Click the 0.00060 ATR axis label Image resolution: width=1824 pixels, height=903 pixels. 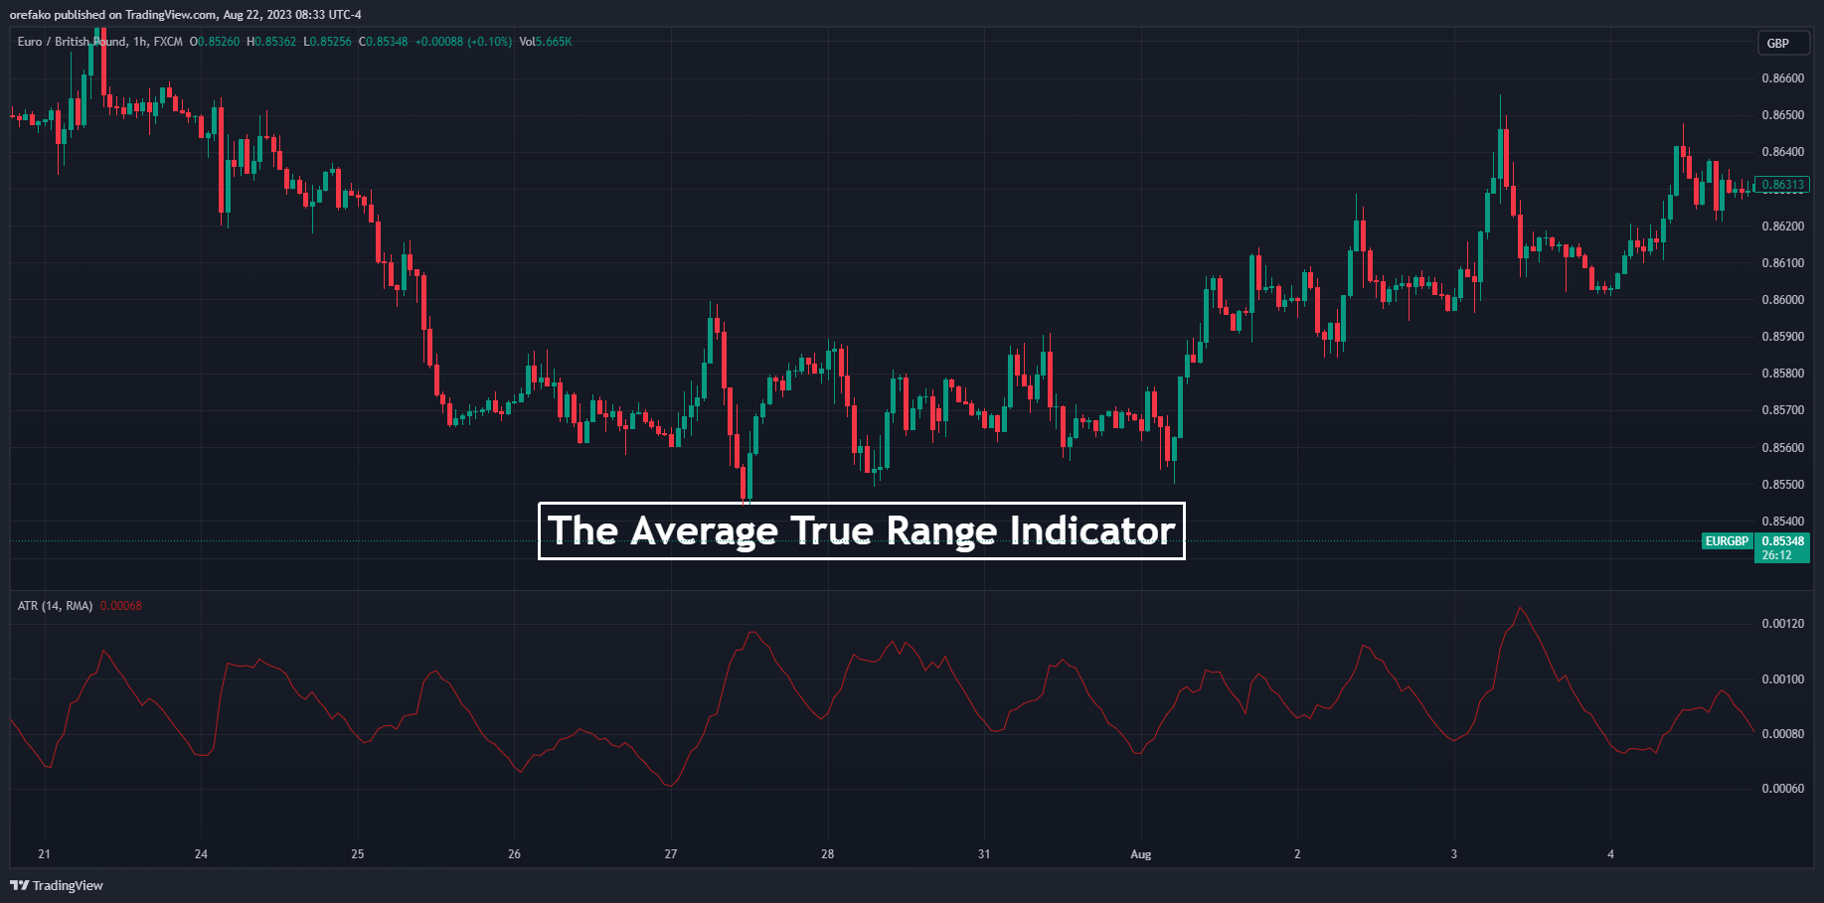click(x=1782, y=789)
